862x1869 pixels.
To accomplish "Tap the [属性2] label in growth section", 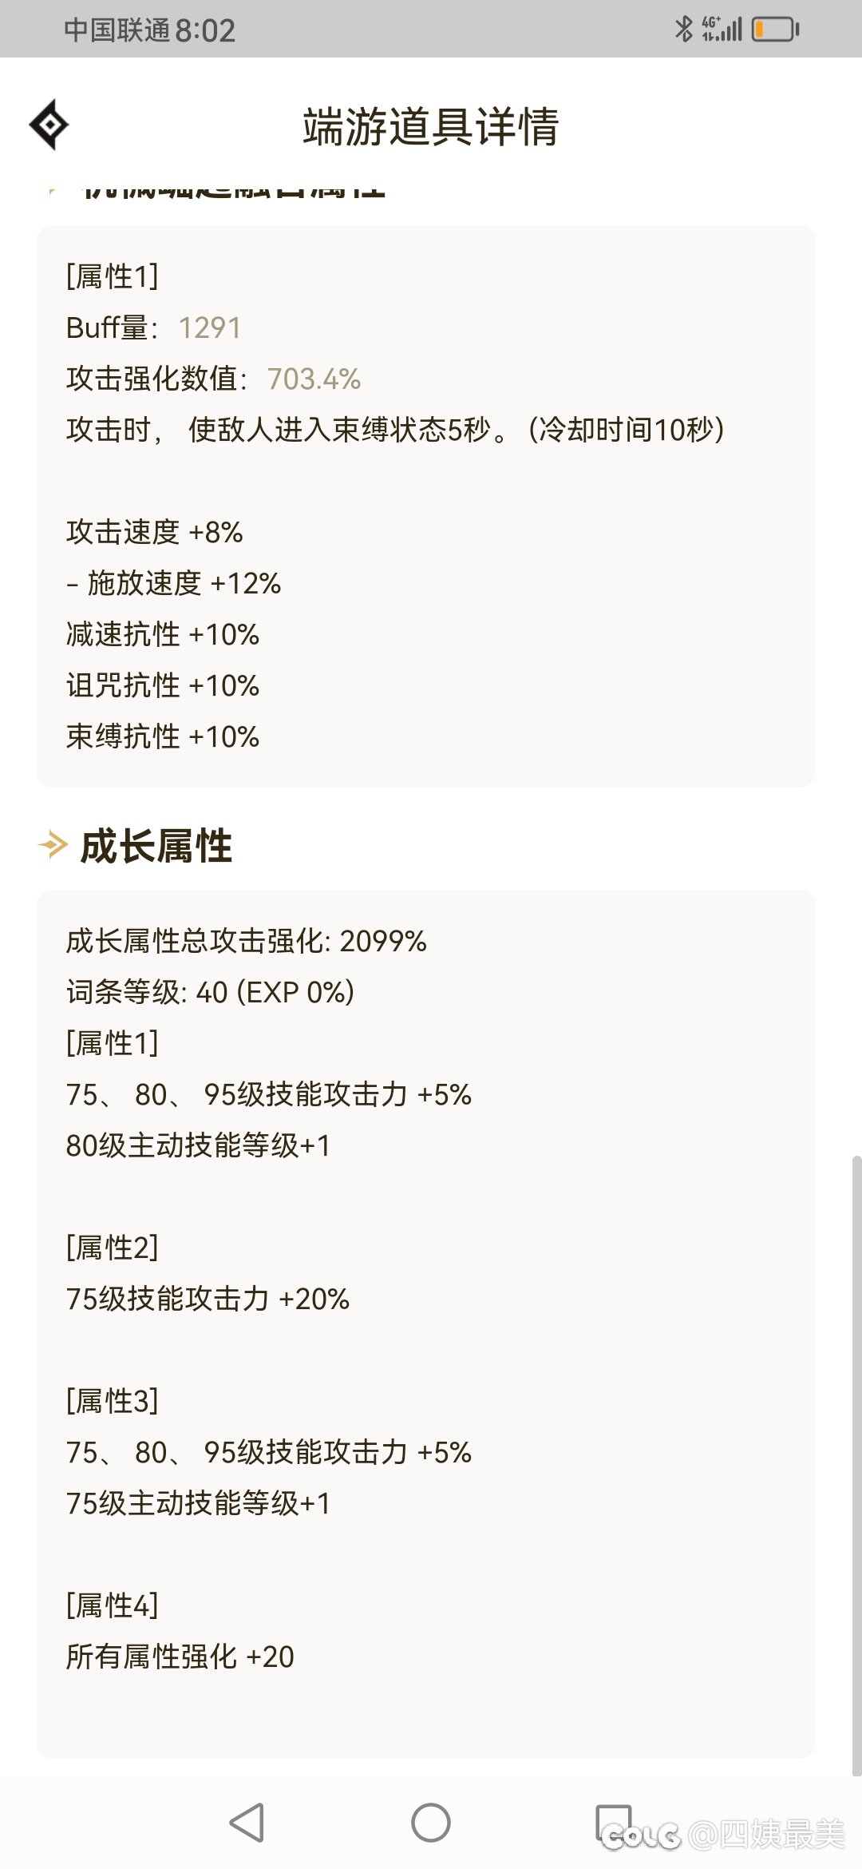I will (113, 1248).
